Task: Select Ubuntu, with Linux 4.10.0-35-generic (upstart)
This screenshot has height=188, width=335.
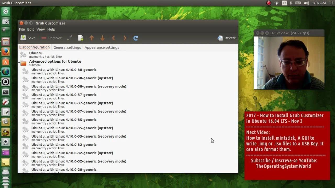Action: 72,130
